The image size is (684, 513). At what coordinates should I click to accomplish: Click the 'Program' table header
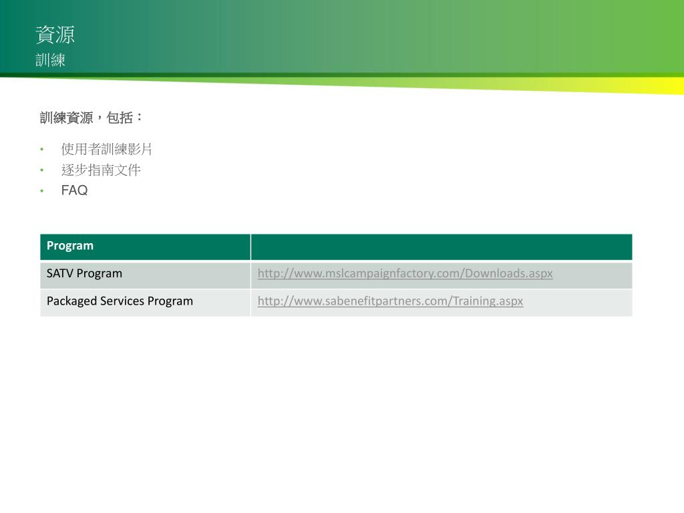[x=145, y=247]
